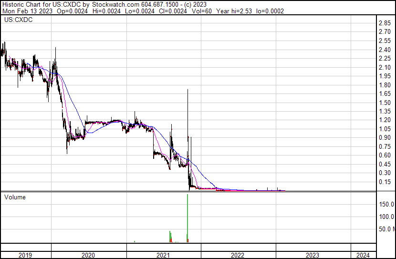This screenshot has width=396, height=259.
Task: Click the 2.70 price axis value
Action: [x=385, y=32]
